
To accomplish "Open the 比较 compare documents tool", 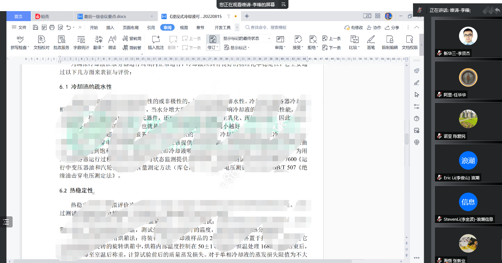I will pyautogui.click(x=354, y=43).
